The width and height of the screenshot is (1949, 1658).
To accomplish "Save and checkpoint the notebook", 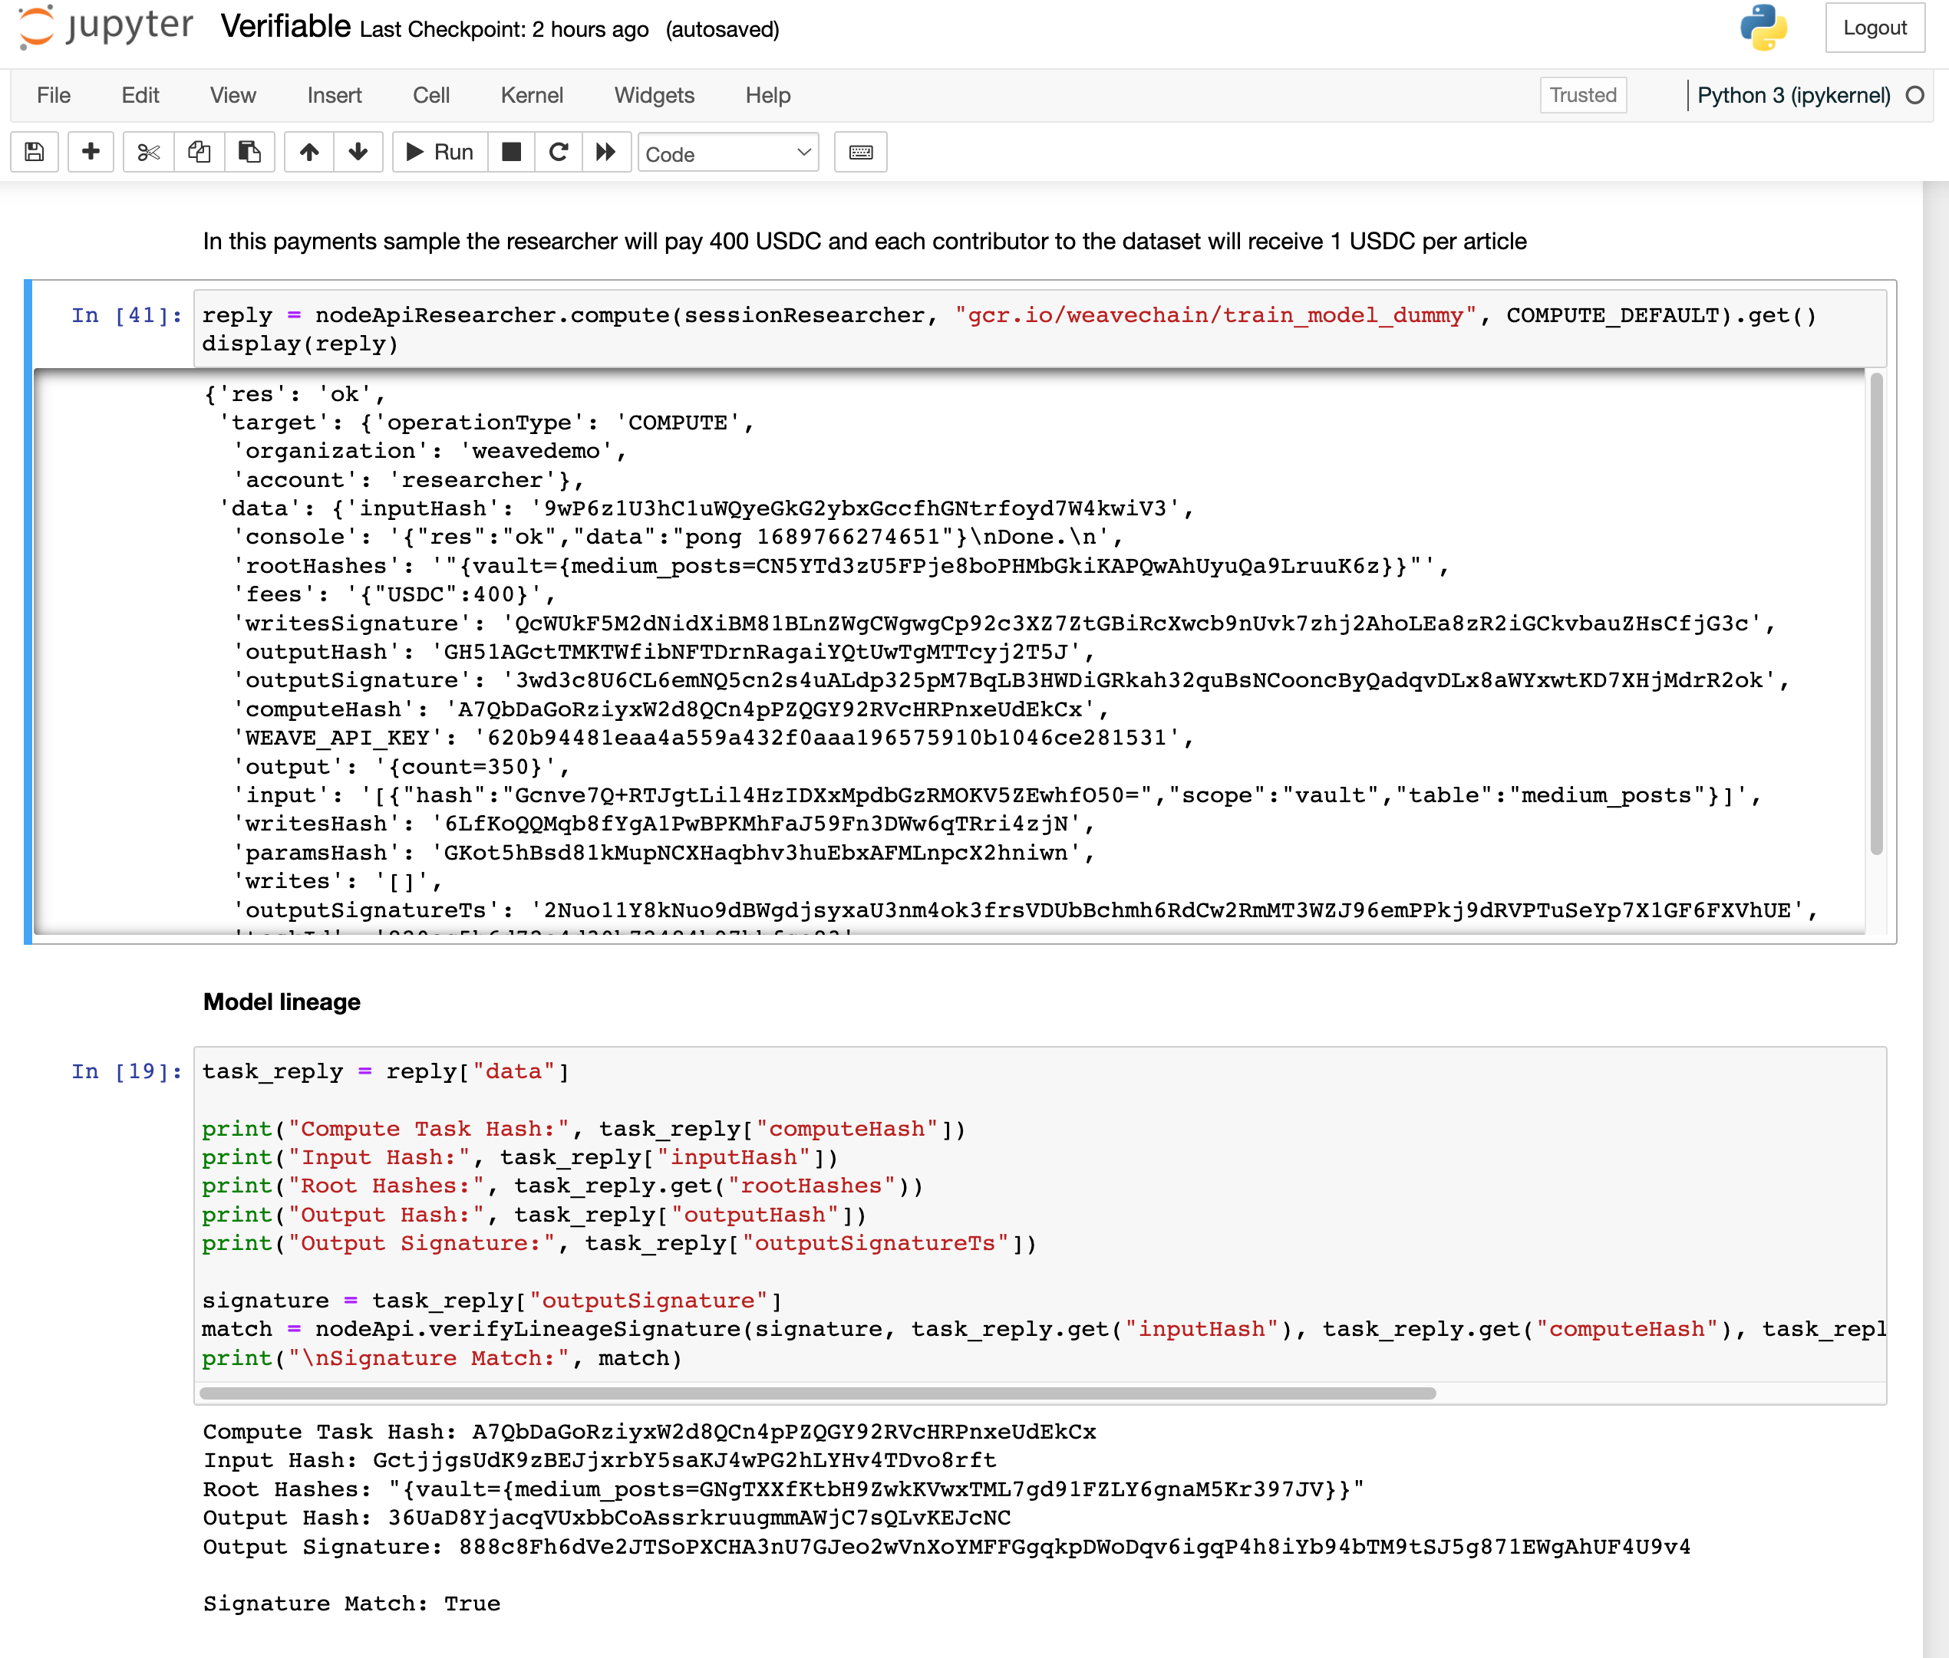I will [35, 153].
